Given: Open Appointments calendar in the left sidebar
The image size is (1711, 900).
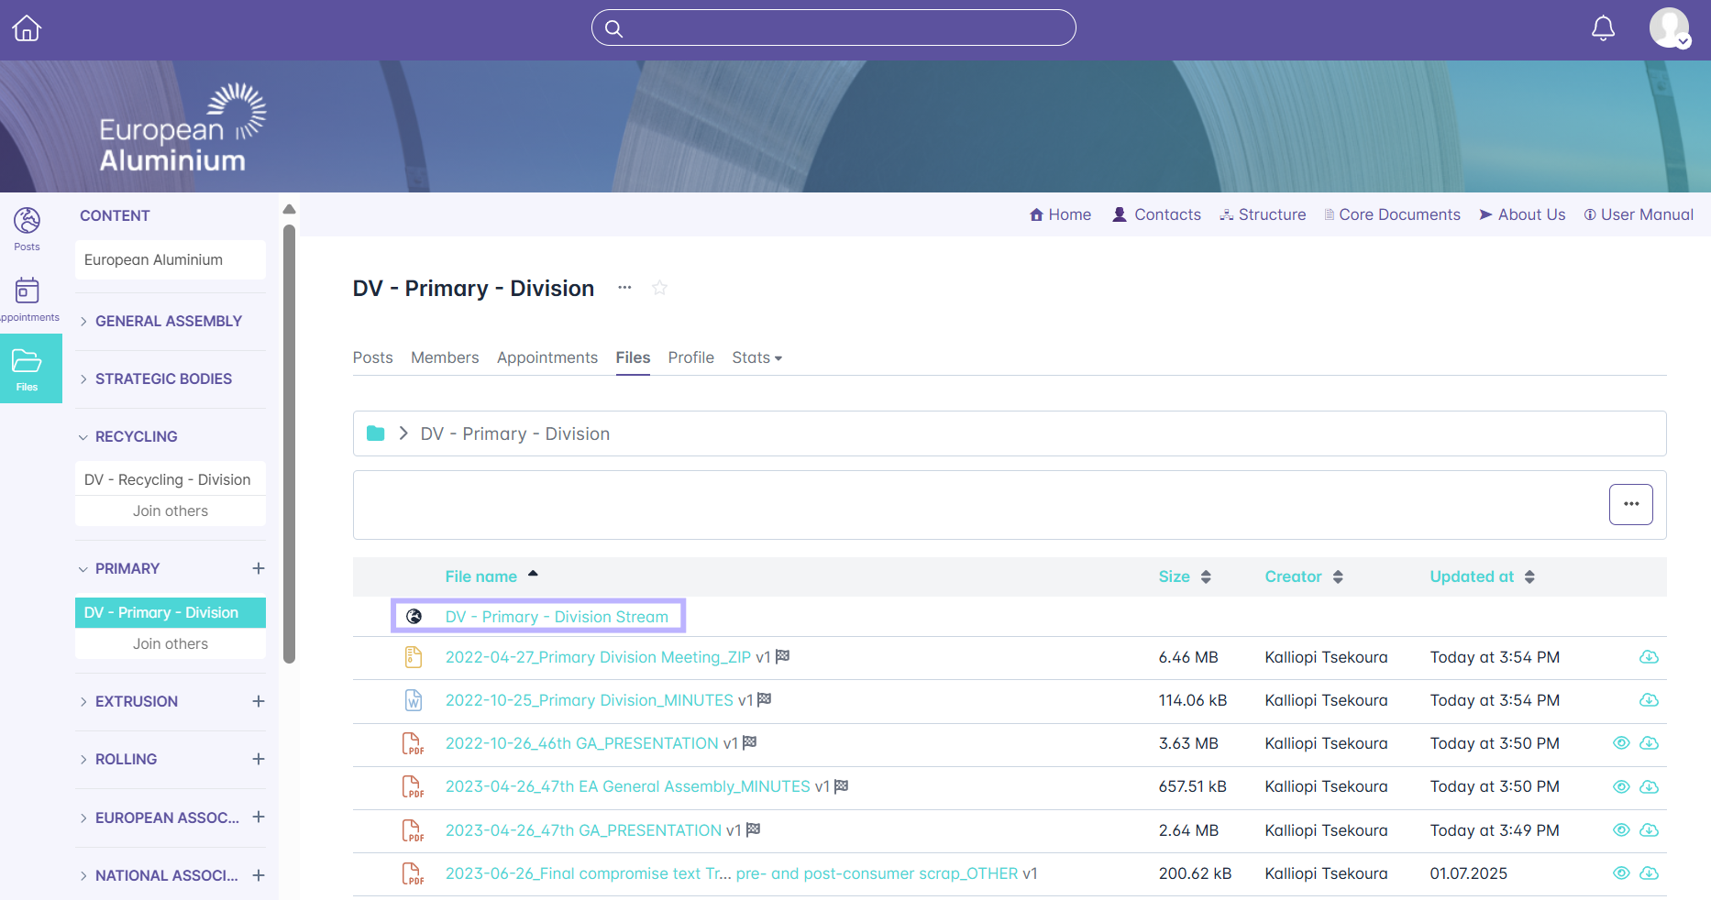Looking at the screenshot, I should pos(28,299).
